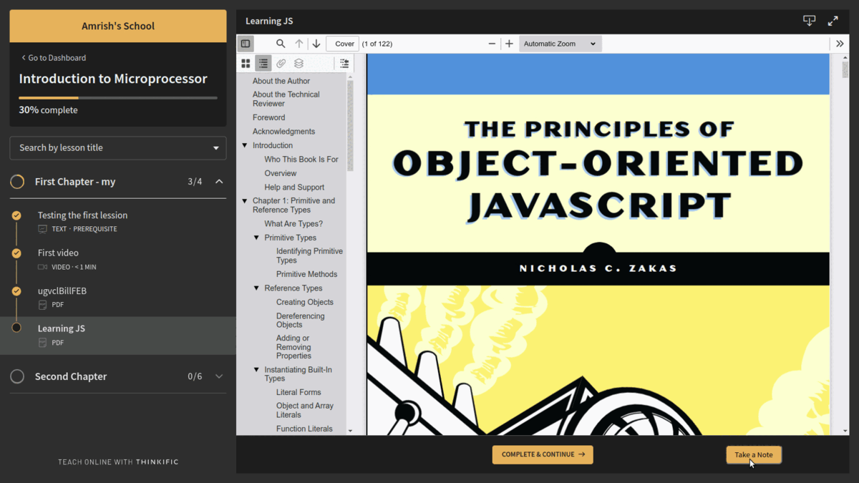
Task: Collapse First Chapter with the chevron
Action: pos(219,182)
